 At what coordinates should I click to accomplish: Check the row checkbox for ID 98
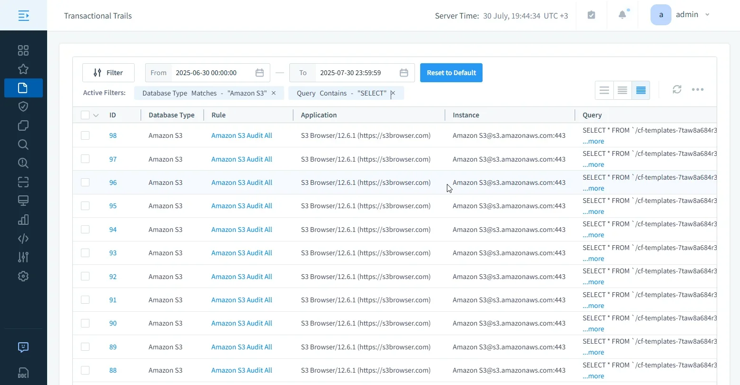coord(85,135)
